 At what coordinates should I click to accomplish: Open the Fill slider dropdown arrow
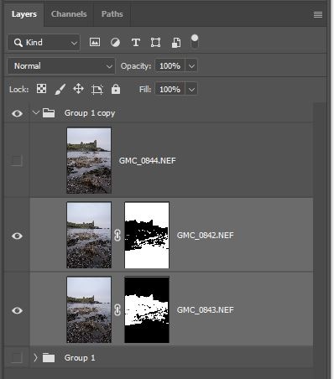point(191,90)
